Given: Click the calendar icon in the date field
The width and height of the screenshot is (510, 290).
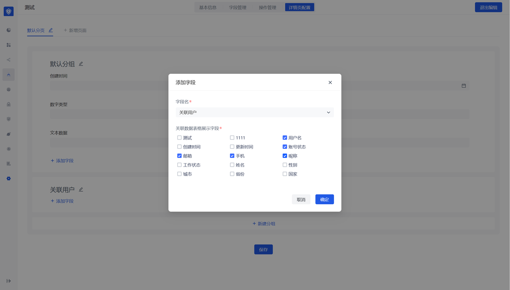Looking at the screenshot, I should tap(464, 86).
